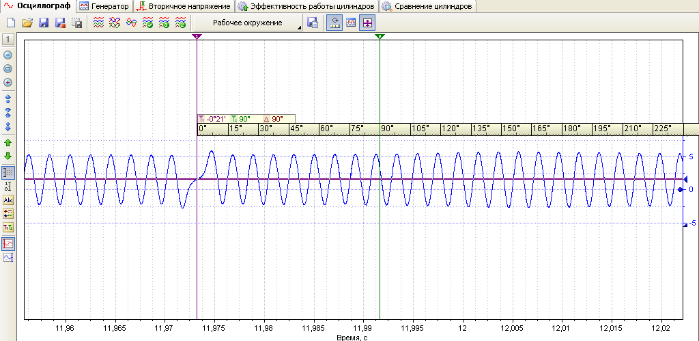Click the overlaid sine waves icon
The image size is (699, 341).
(131, 23)
